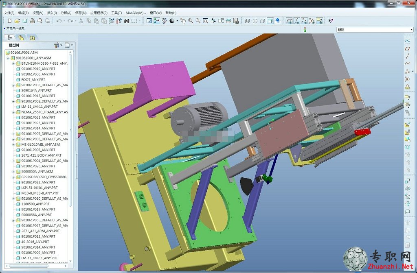The height and width of the screenshot is (273, 417).
Task: Click the Sketch tool in the right toolbar
Action: [x=407, y=41]
